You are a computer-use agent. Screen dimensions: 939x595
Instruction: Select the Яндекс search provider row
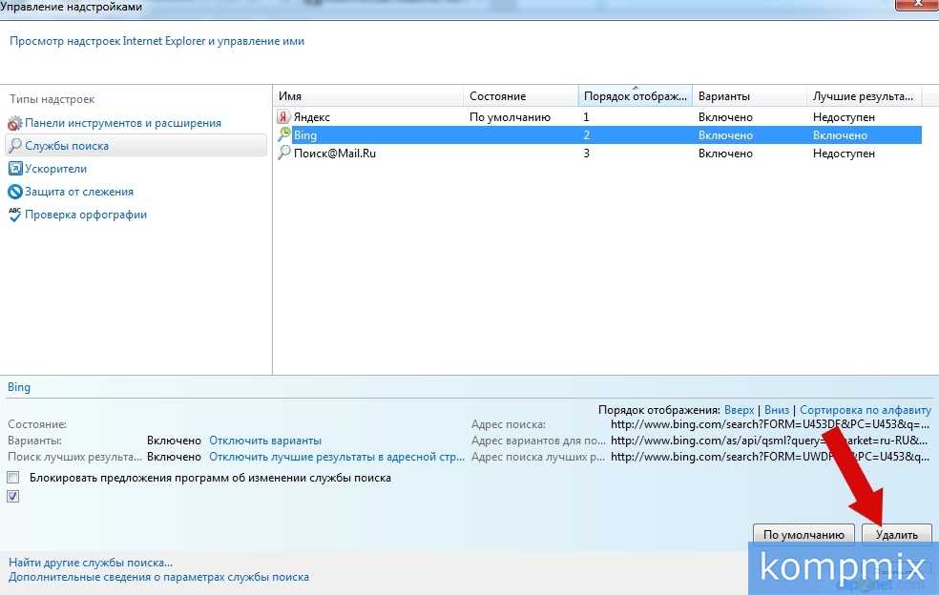tap(597, 117)
